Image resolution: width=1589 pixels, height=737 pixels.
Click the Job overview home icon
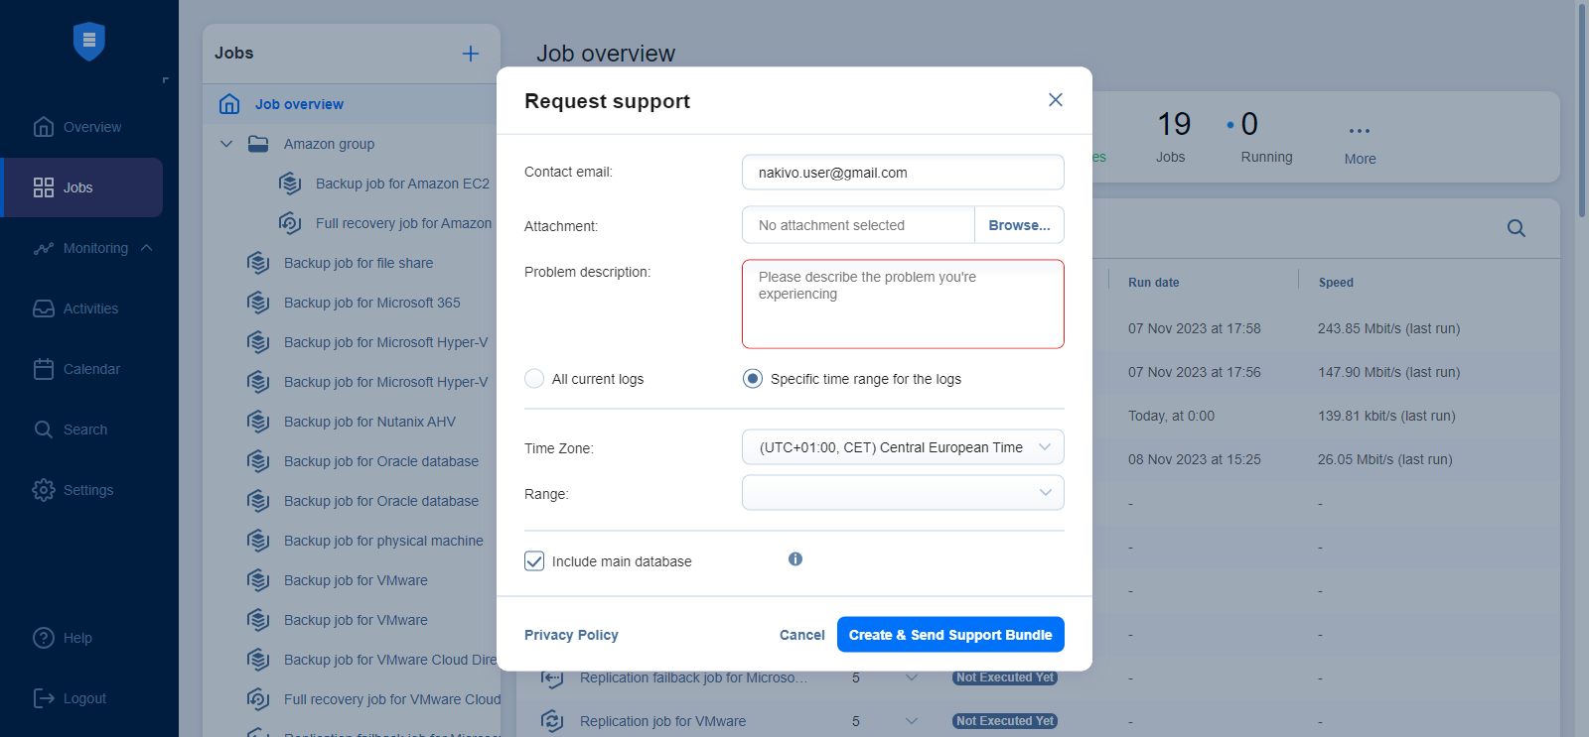(229, 104)
